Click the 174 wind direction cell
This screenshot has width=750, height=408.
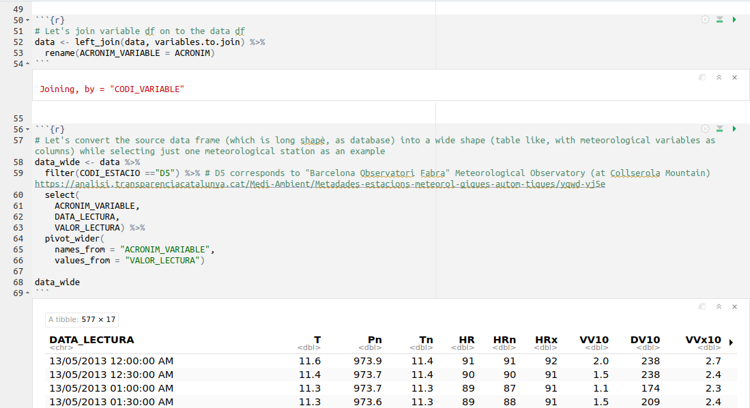tap(650, 388)
